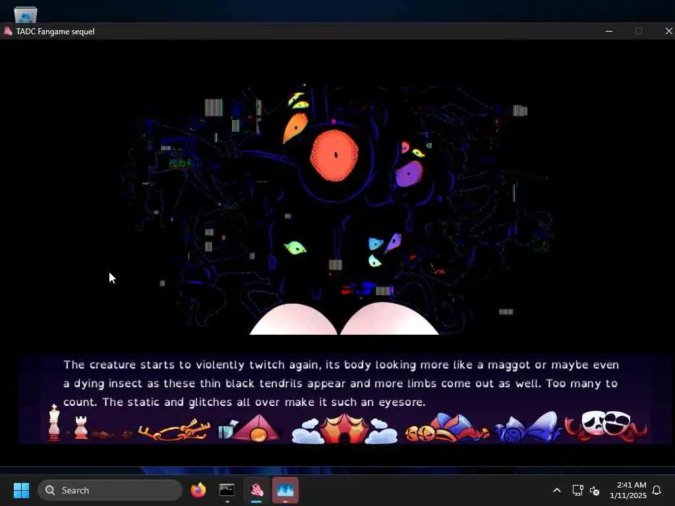
Task: Switch to the blue picture app in the taskbar
Action: coord(285,490)
